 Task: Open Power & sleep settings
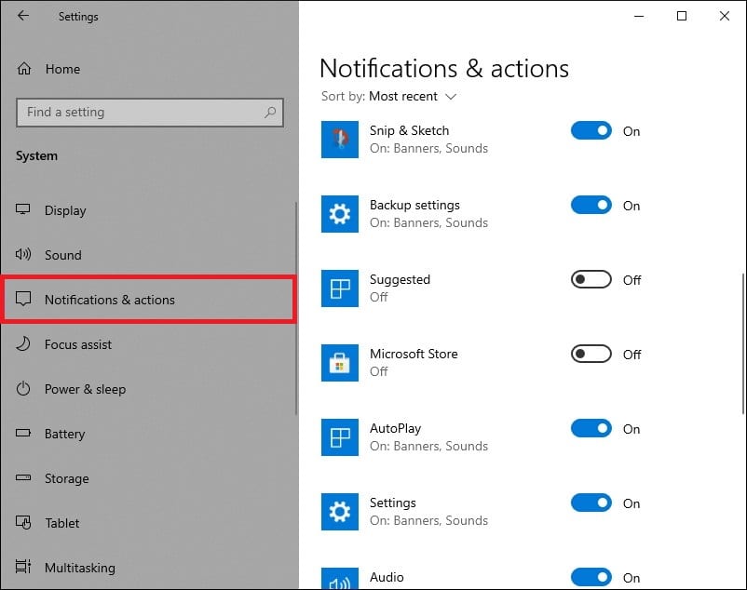[149, 389]
